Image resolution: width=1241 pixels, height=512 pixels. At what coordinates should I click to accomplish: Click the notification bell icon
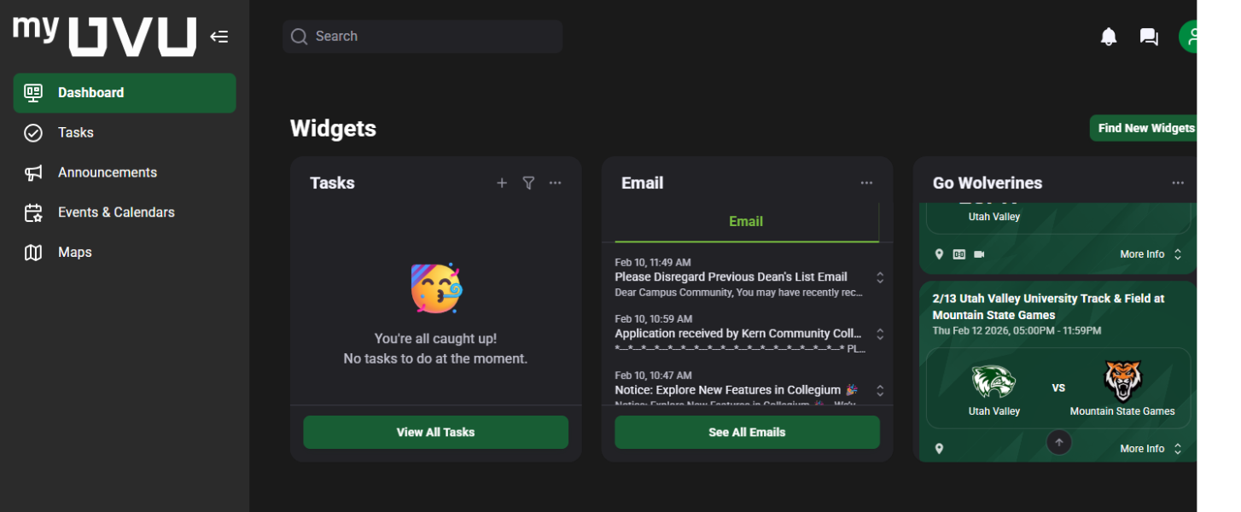tap(1108, 37)
